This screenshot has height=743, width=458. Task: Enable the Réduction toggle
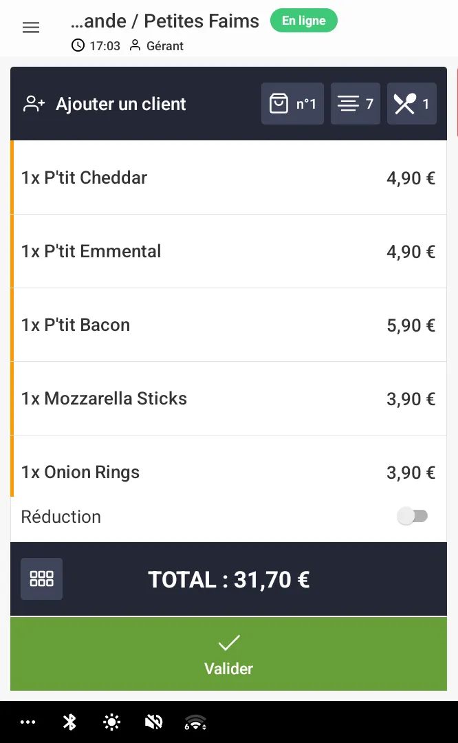pos(413,517)
